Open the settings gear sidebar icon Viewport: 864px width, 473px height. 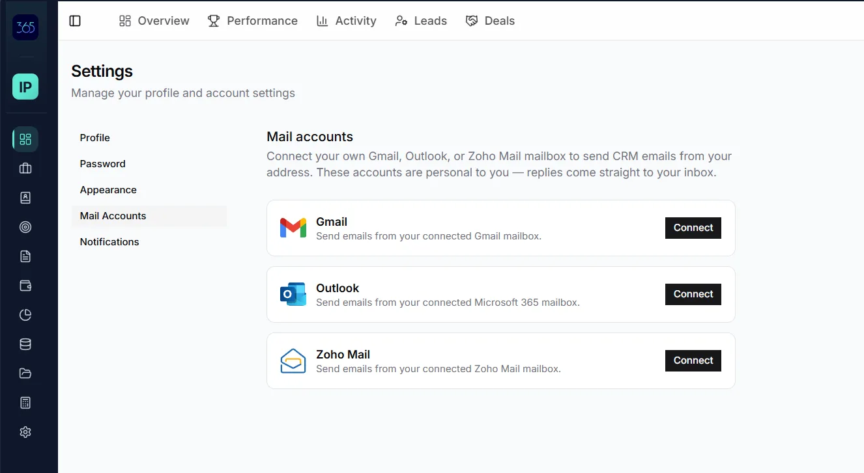click(25, 432)
